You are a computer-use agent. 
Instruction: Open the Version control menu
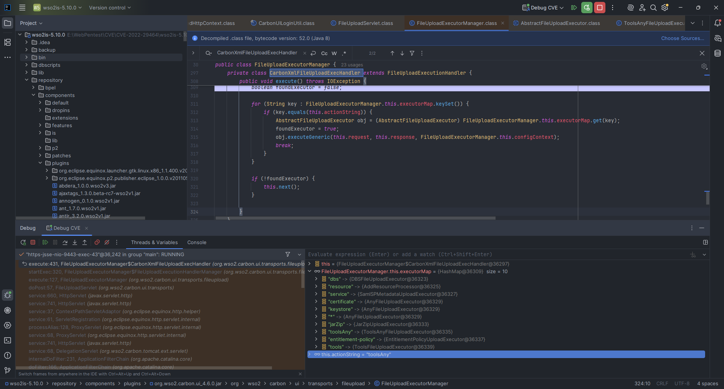pos(110,8)
